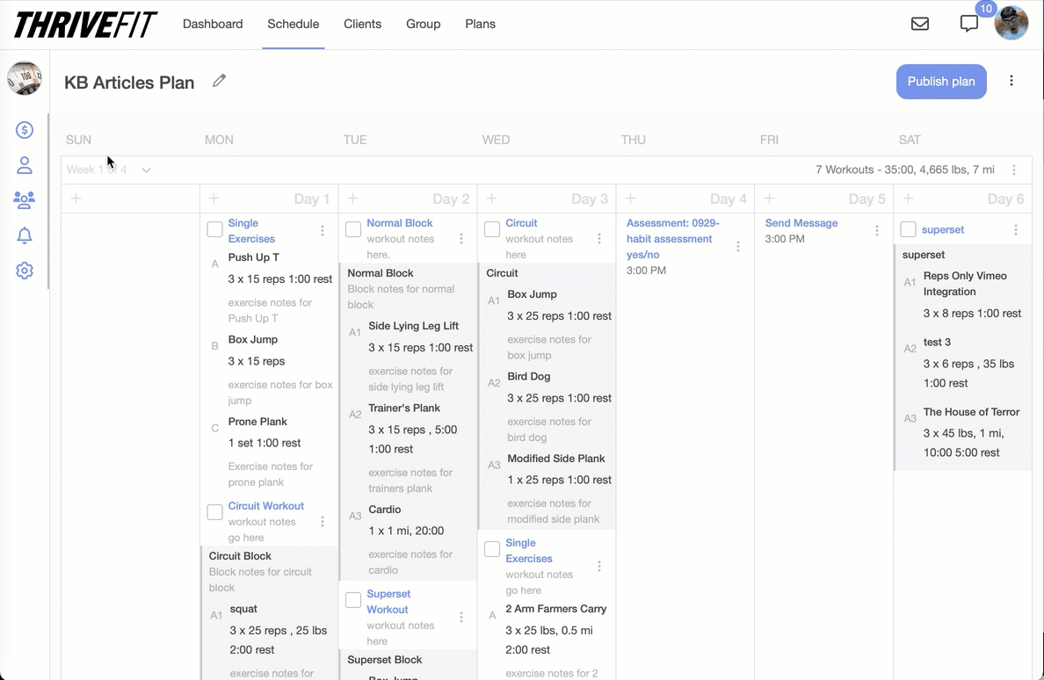Click the Publish plan button
Viewport: 1044px width, 680px height.
click(x=941, y=81)
